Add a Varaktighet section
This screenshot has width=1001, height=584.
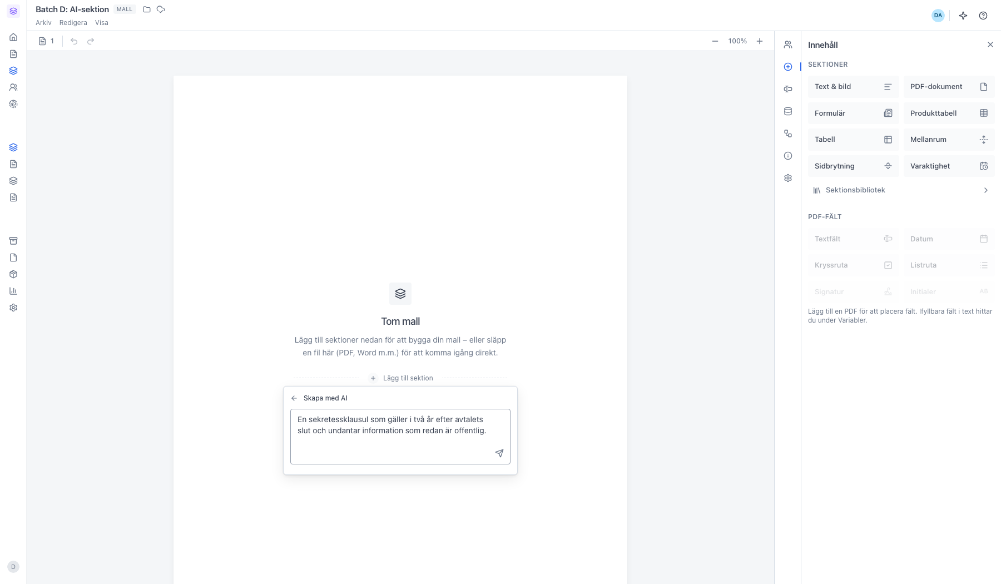(x=949, y=166)
